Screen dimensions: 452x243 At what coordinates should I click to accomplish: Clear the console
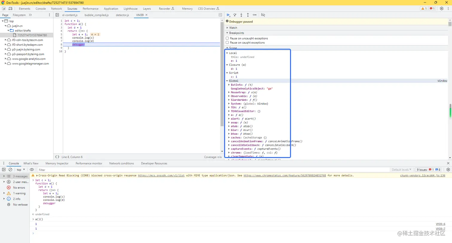[x=10, y=170]
